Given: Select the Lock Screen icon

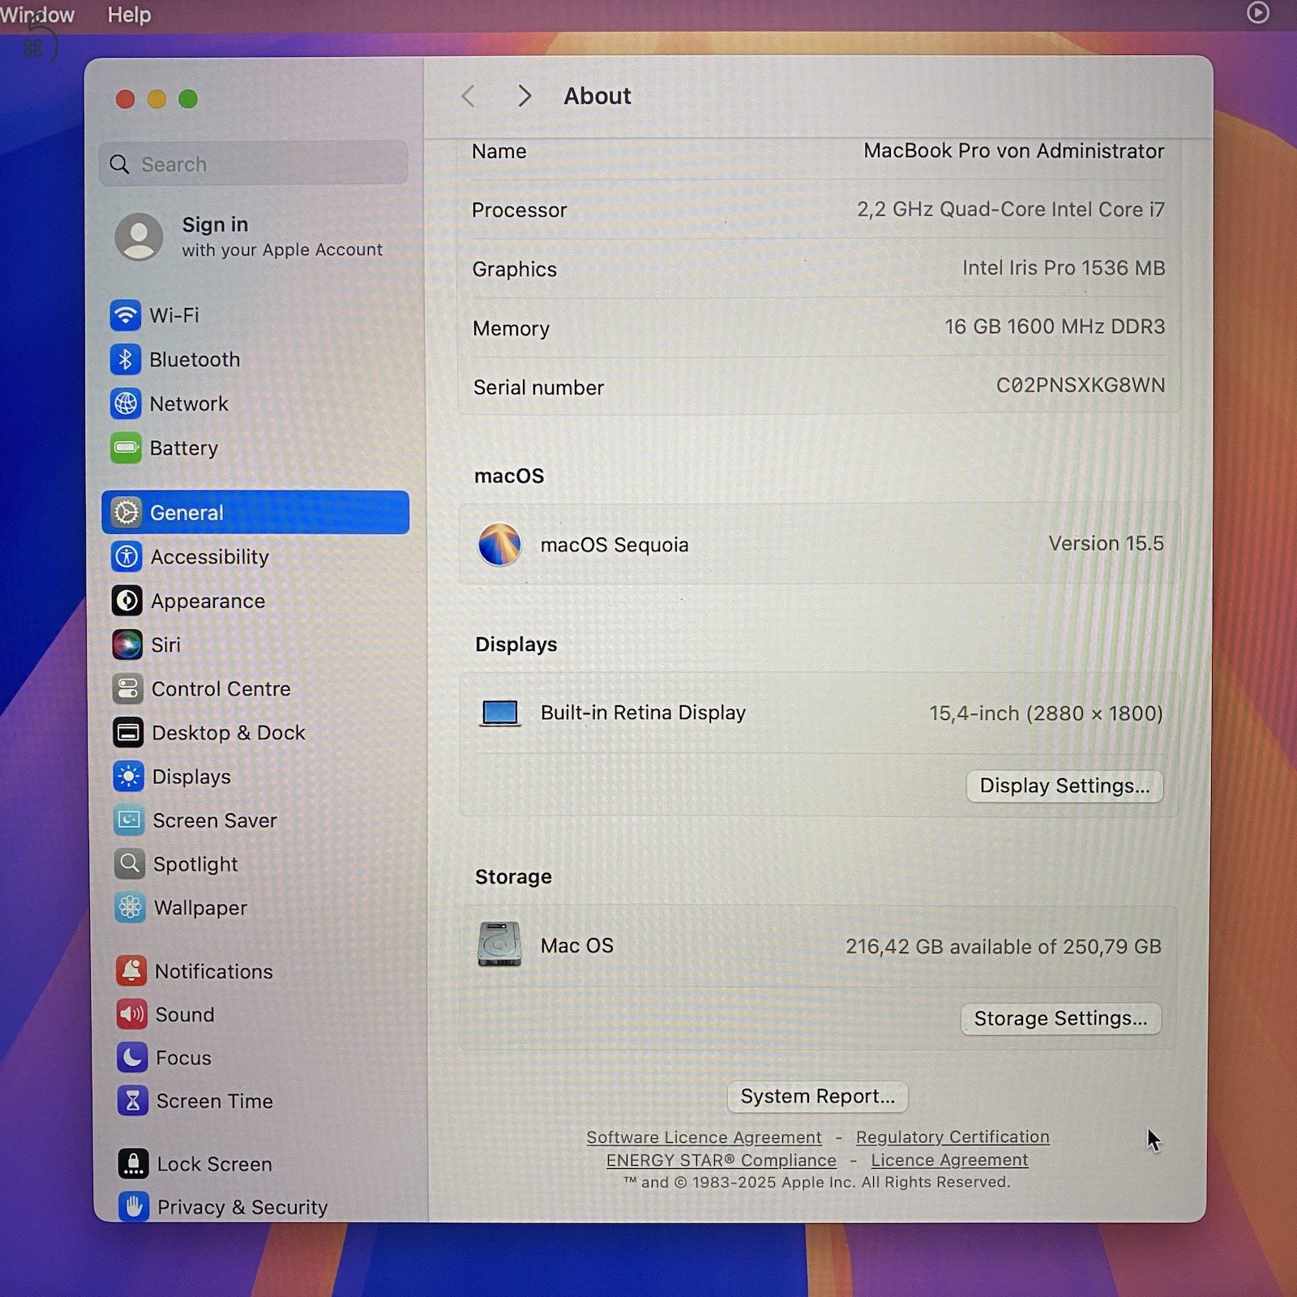Looking at the screenshot, I should (x=133, y=1163).
